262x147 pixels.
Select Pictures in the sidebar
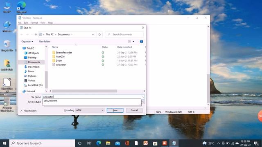tap(30, 76)
